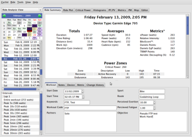
Task: Open the View menu
Action: point(28,2)
